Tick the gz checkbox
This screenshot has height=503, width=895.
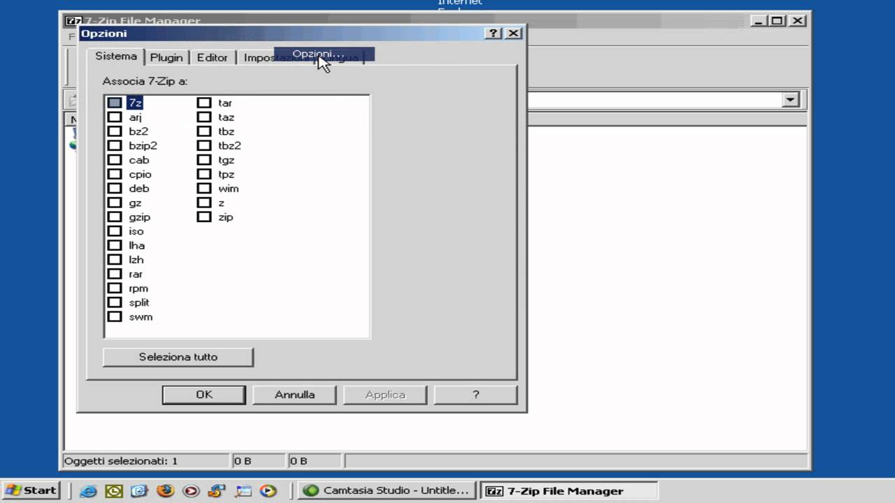click(115, 203)
